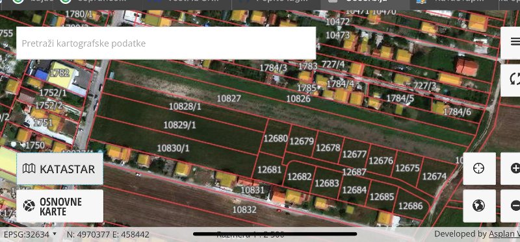Screen dimensions: 520x242
Task: Open the KATASTAR layers panel
Action: coord(60,169)
